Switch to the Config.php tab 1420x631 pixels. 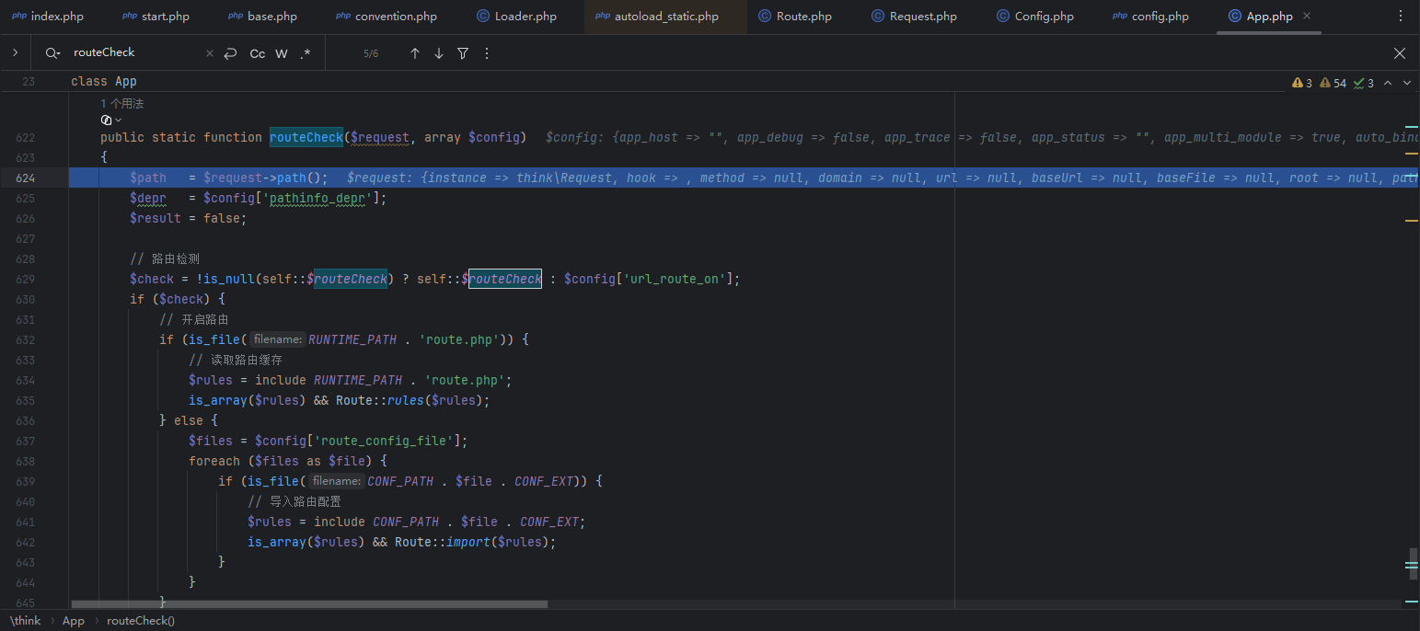(1034, 17)
